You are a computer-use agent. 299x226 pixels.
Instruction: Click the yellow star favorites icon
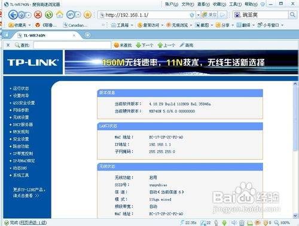(x=87, y=15)
